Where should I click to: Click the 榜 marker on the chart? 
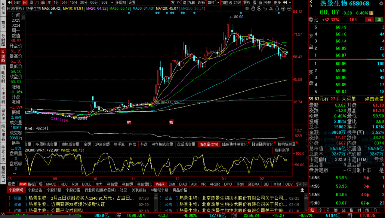(x=171, y=122)
